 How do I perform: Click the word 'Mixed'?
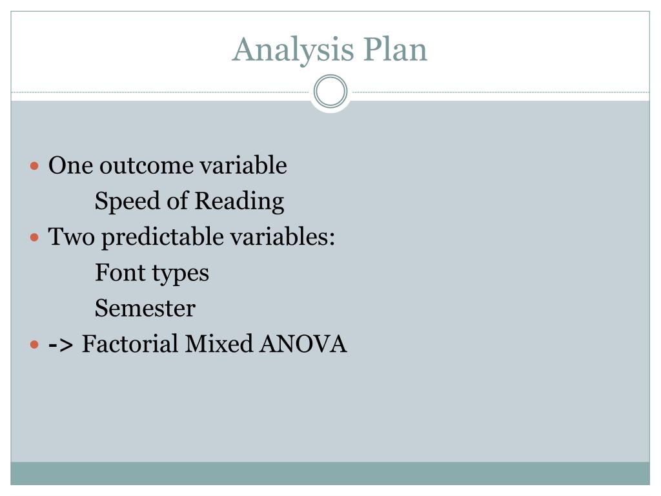[x=219, y=344]
